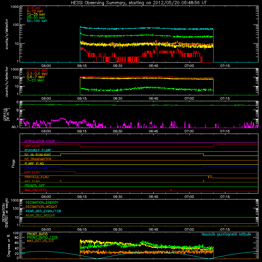The image size is (262, 262).
Task: Pick the FLARE_FLAG label
Action: point(34,163)
